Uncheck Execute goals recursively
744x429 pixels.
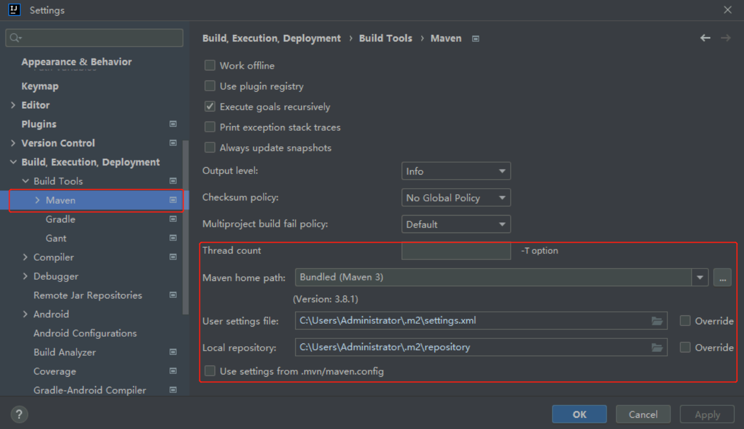pyautogui.click(x=210, y=106)
